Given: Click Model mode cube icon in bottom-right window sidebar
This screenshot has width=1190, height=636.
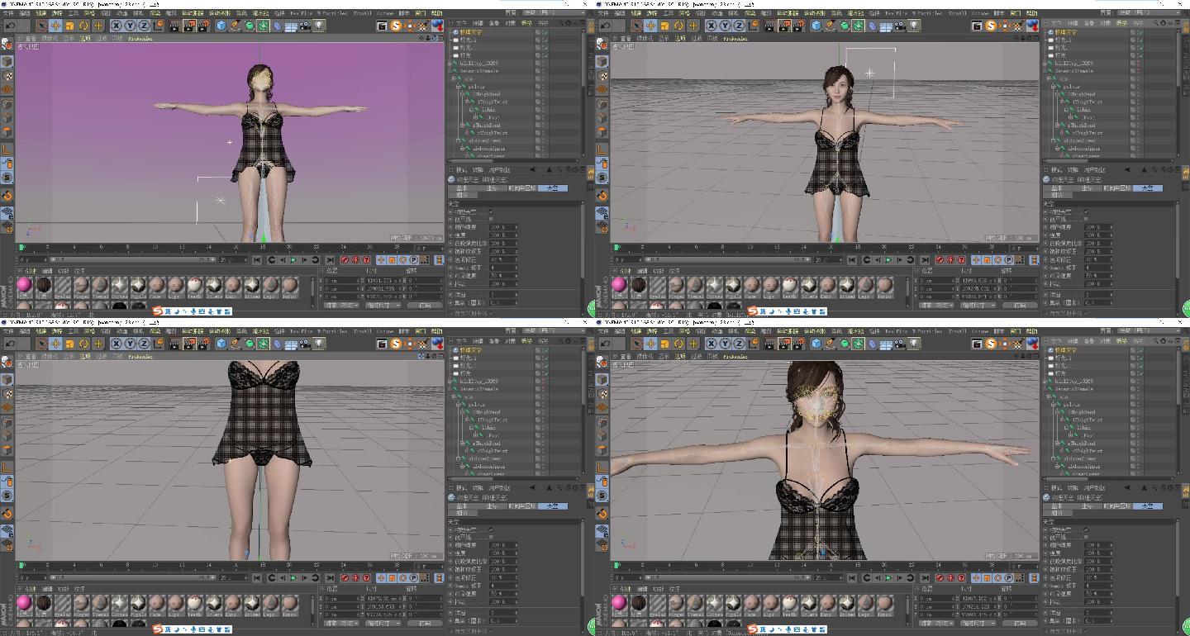Looking at the screenshot, I should [602, 378].
